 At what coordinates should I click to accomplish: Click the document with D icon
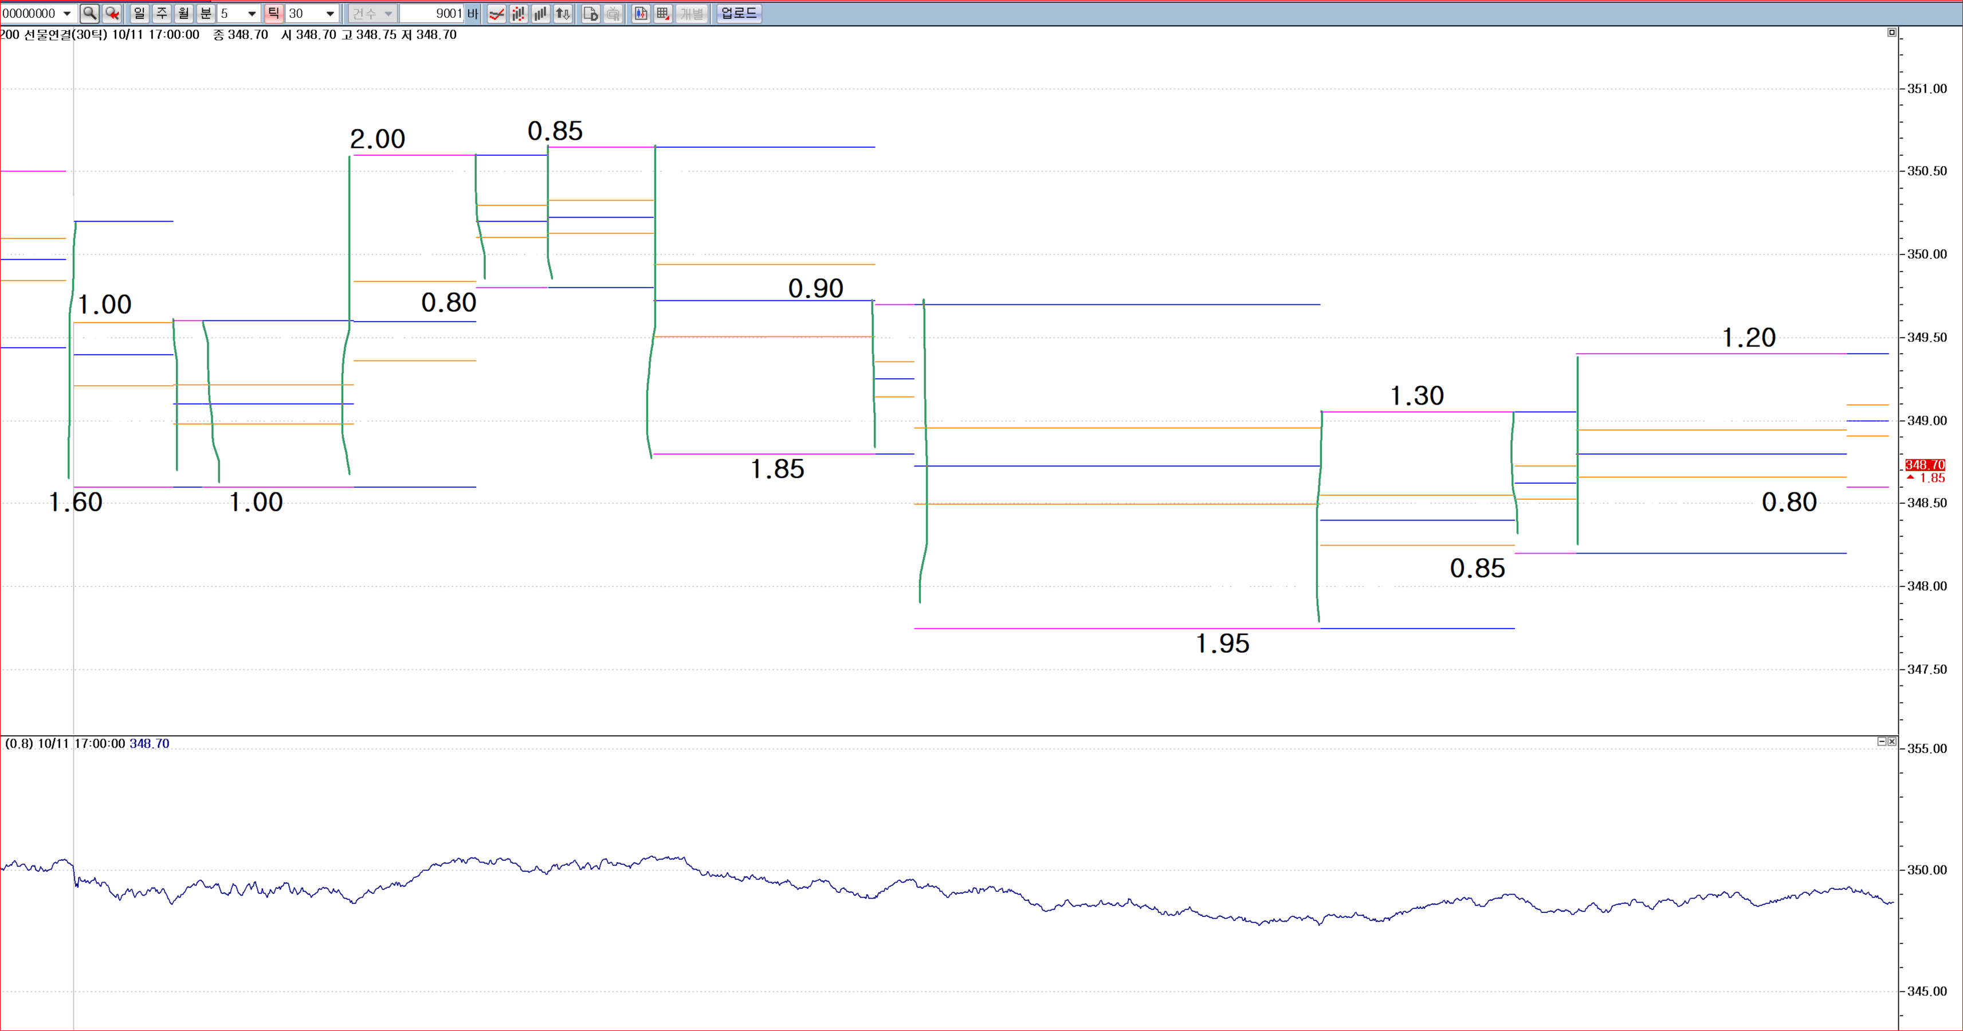(x=591, y=13)
